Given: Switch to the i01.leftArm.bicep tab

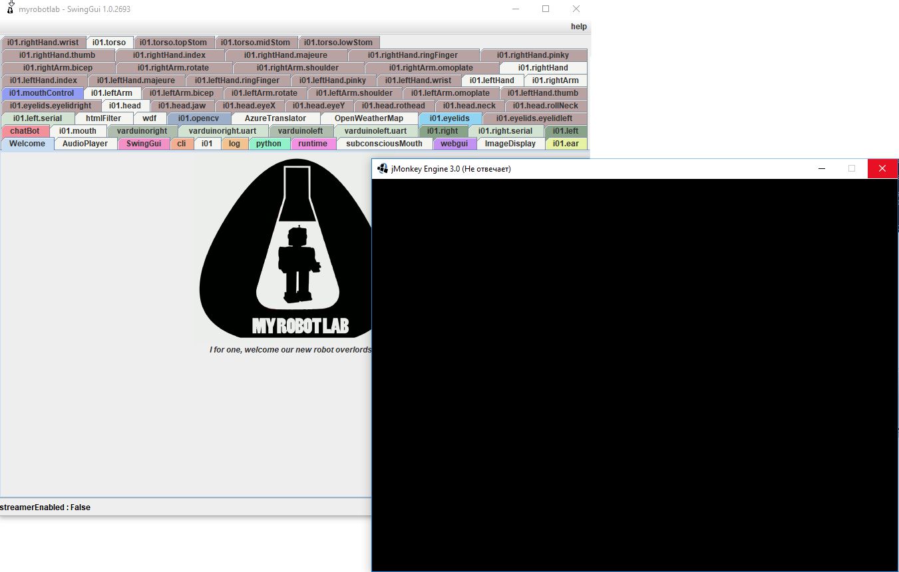Looking at the screenshot, I should click(x=182, y=93).
